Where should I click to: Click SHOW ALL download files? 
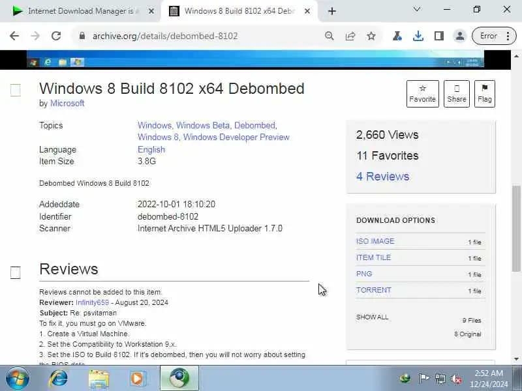372,317
